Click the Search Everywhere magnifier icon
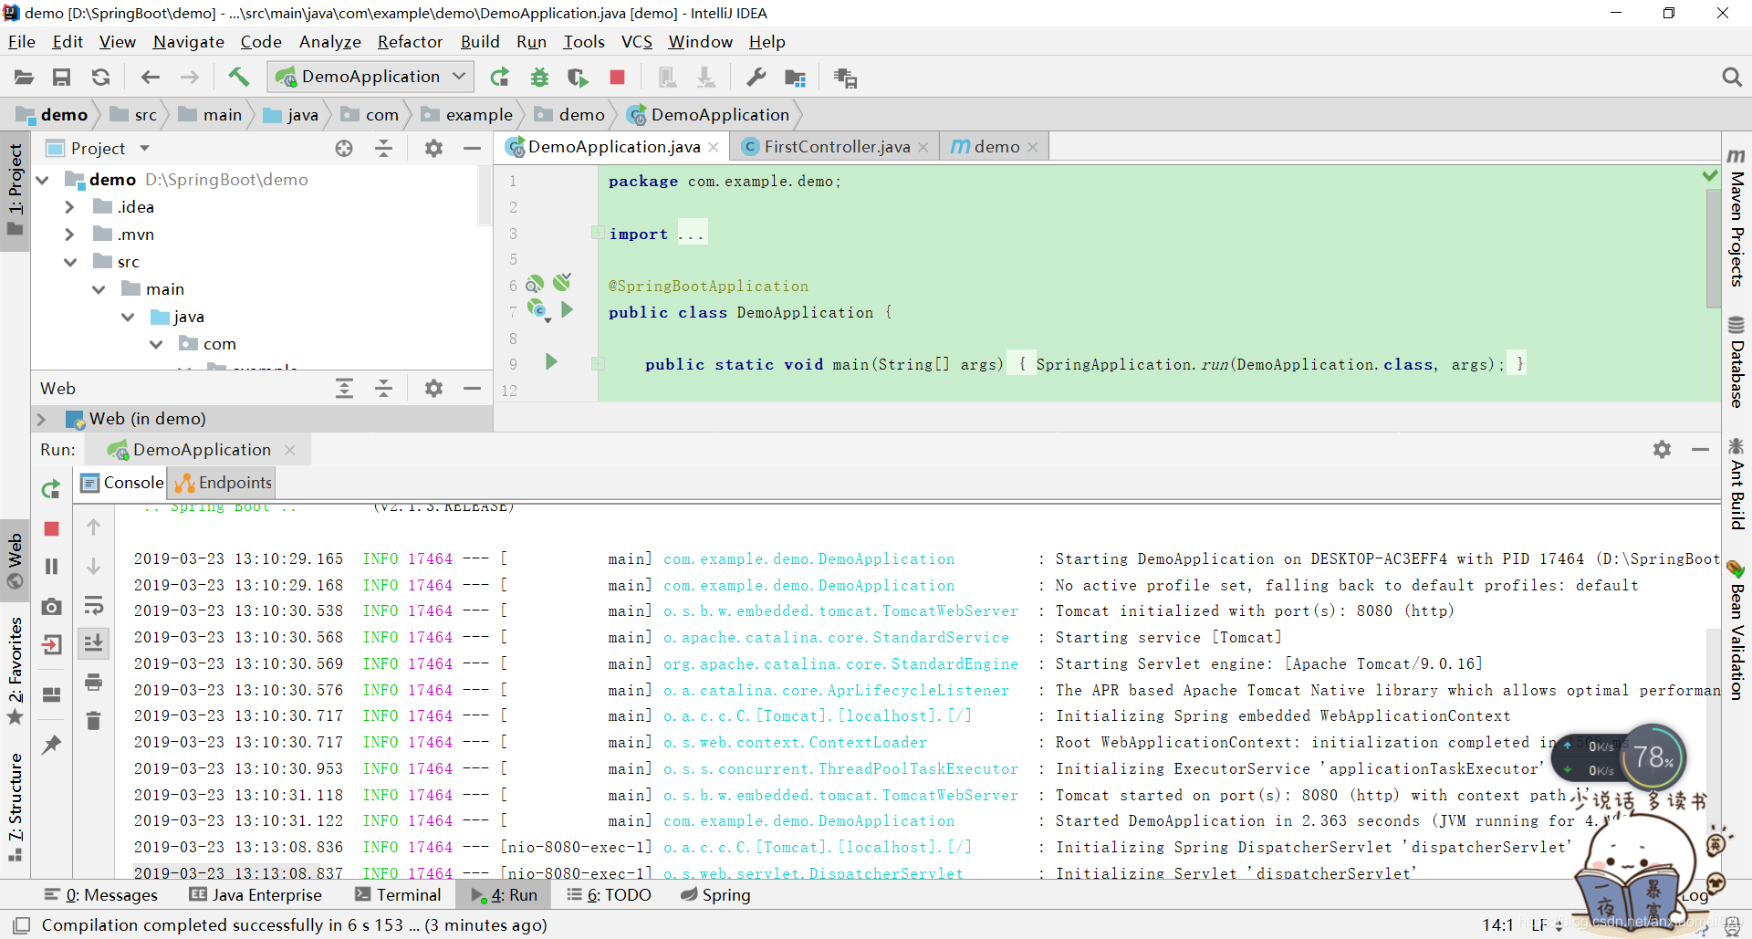The height and width of the screenshot is (939, 1752). click(x=1731, y=78)
